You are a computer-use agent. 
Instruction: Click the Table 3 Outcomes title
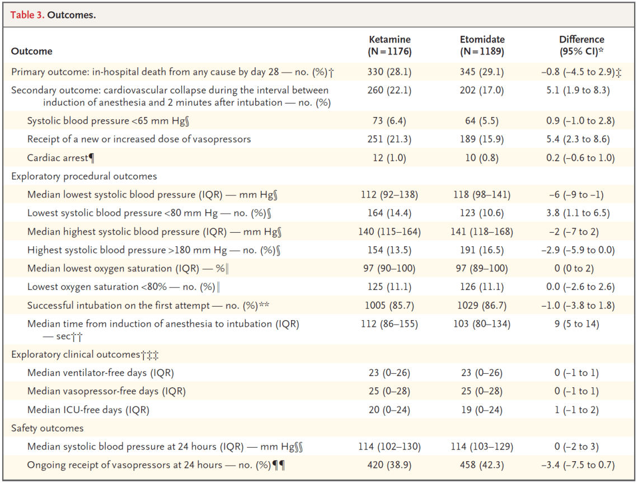(x=53, y=15)
